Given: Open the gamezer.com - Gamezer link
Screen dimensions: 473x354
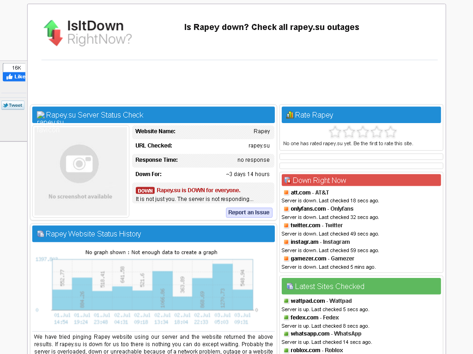Looking at the screenshot, I should click(x=322, y=258).
